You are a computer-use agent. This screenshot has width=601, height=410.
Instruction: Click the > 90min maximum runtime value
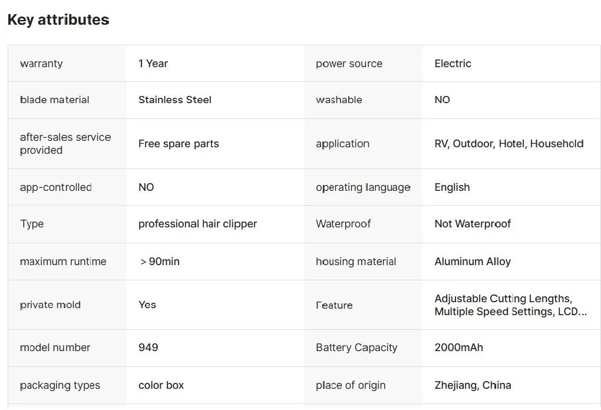tap(160, 262)
